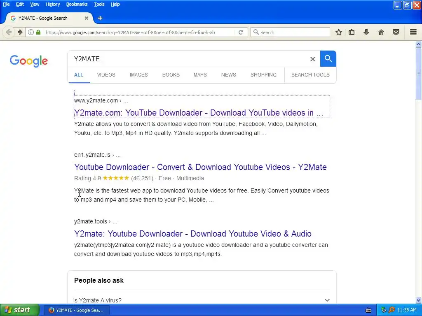This screenshot has height=316, width=422.
Task: Click the People also ask heading
Action: point(99,280)
